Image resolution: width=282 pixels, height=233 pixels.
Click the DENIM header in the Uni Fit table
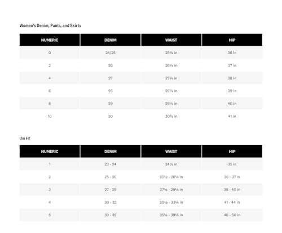click(111, 151)
